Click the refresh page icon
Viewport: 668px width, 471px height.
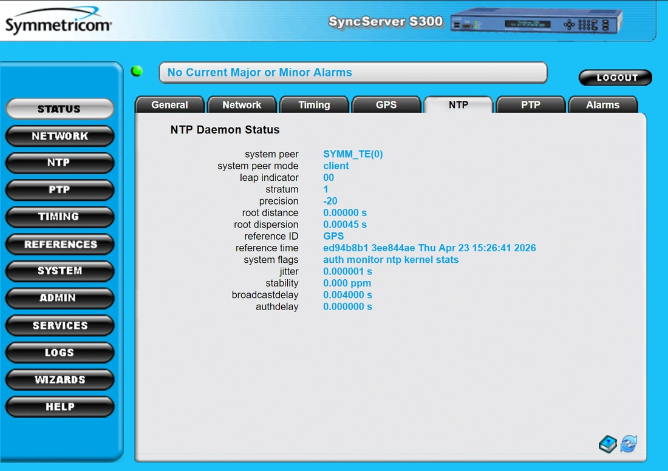pos(629,444)
